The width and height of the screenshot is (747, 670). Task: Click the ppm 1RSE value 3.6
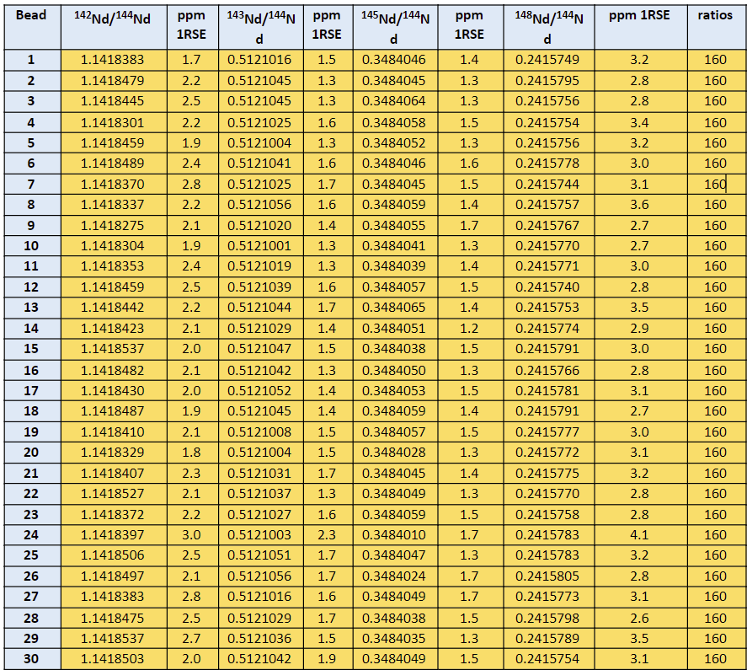tap(641, 205)
